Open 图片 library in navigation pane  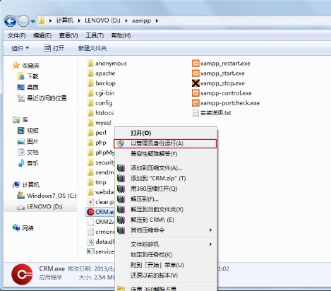pyautogui.click(x=28, y=141)
